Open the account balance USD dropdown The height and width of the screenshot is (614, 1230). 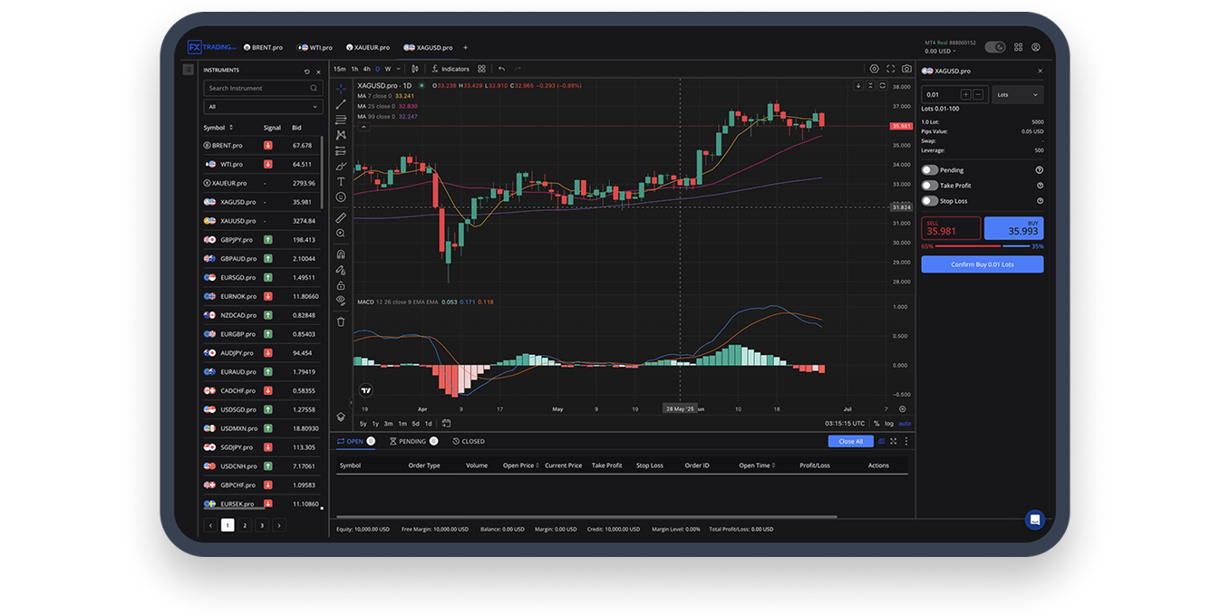[939, 52]
